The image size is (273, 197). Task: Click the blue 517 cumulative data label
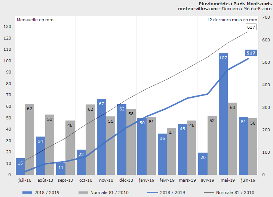251,53
